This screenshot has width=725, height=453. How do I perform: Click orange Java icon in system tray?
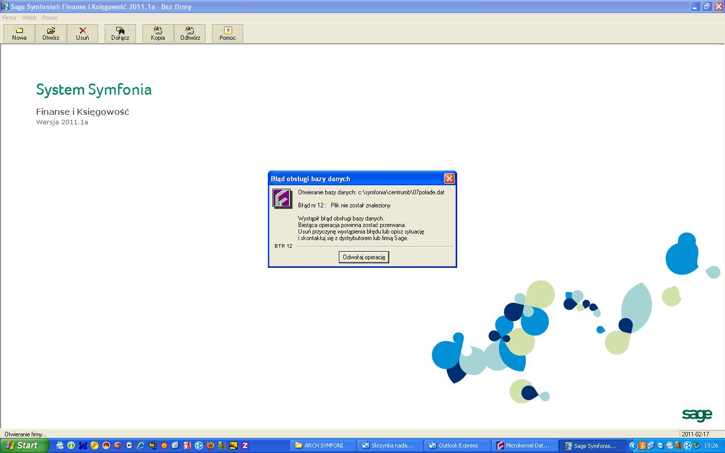pos(642,445)
